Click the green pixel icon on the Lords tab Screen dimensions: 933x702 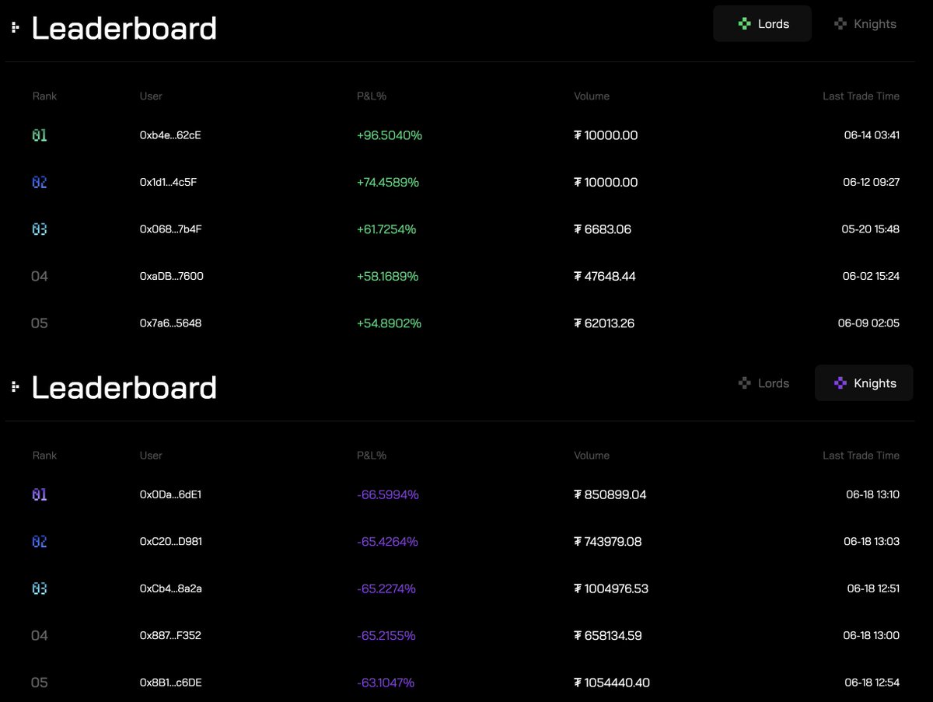[745, 24]
